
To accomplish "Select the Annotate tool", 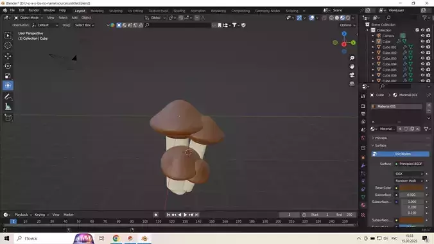I will point(8,97).
